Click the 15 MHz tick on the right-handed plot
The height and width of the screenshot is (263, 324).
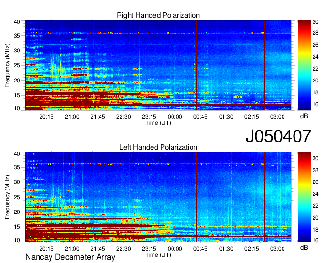[x=17, y=95]
